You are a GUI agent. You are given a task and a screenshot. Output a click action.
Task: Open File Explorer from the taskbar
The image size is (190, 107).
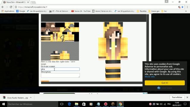click(x=77, y=104)
